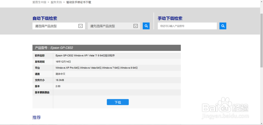The width and height of the screenshot is (263, 125).
Task: Click the 推荐 section heading
Action: (37, 117)
